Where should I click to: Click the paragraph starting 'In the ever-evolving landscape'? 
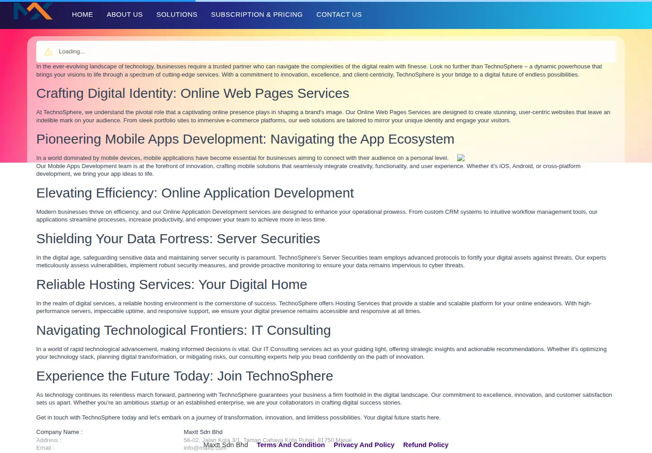(319, 71)
